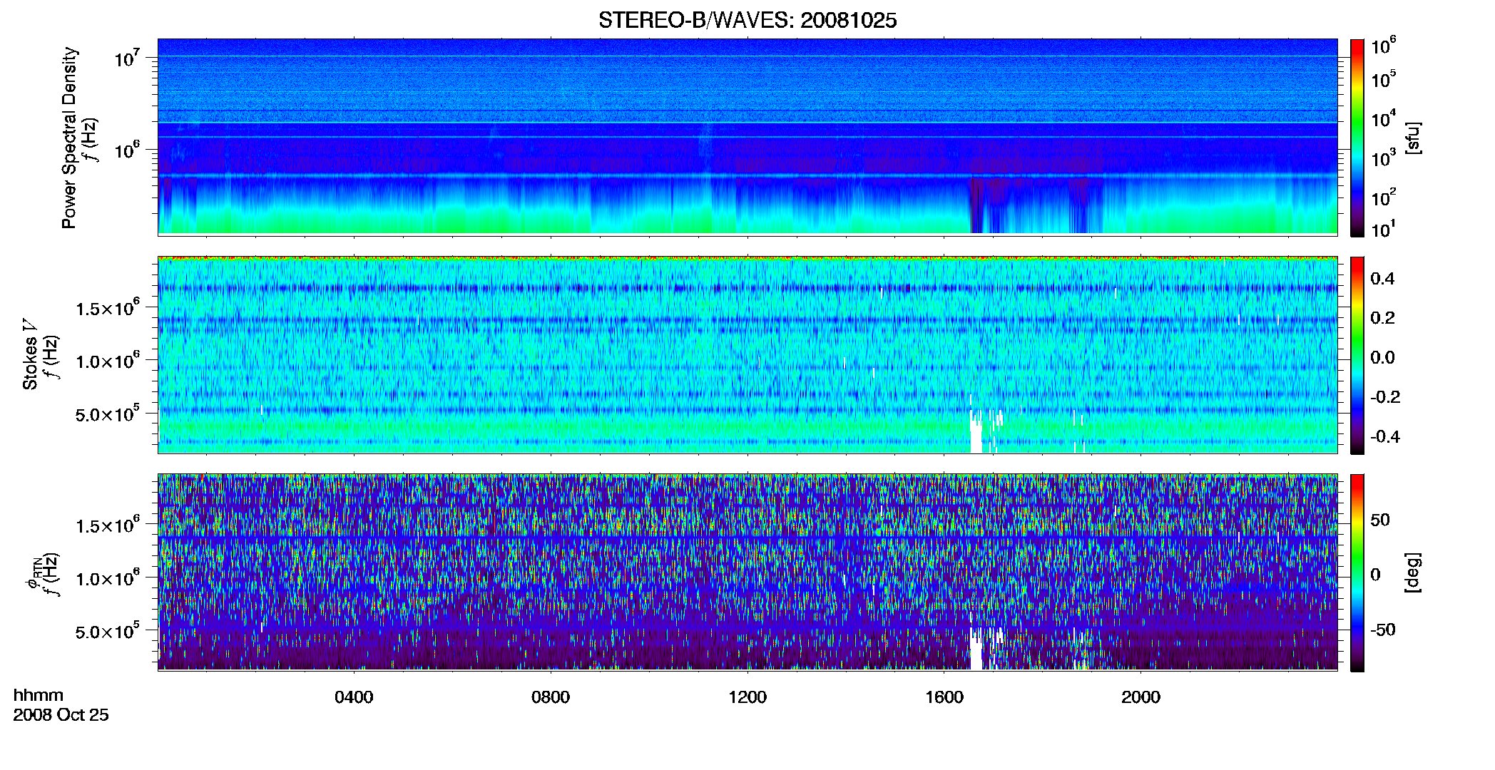Click the 1.5×10^6 tick in Stokes panel

107,307
